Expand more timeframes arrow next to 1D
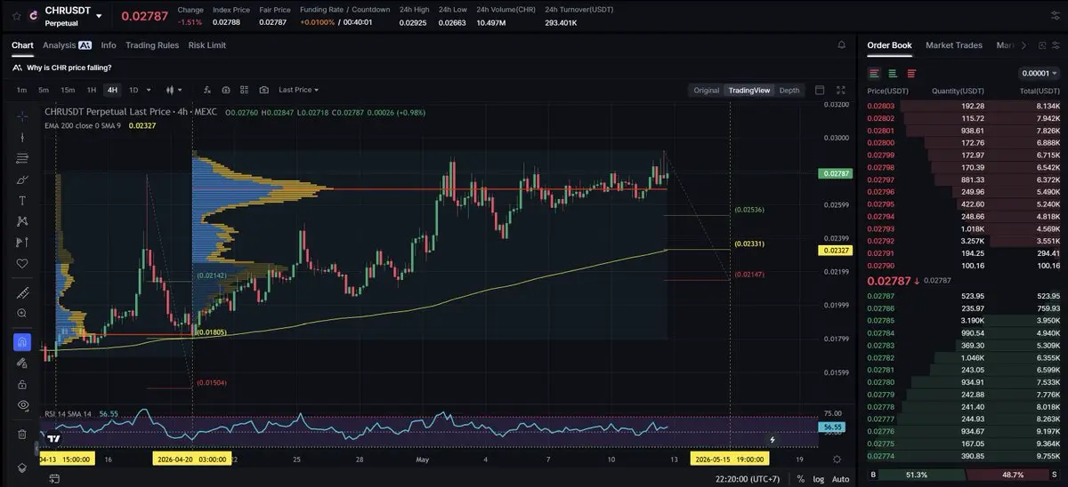 [x=149, y=90]
